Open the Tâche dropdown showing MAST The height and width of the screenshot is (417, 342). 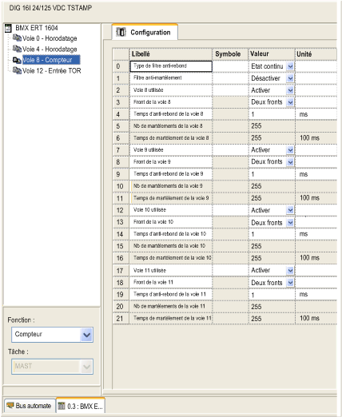pos(86,367)
